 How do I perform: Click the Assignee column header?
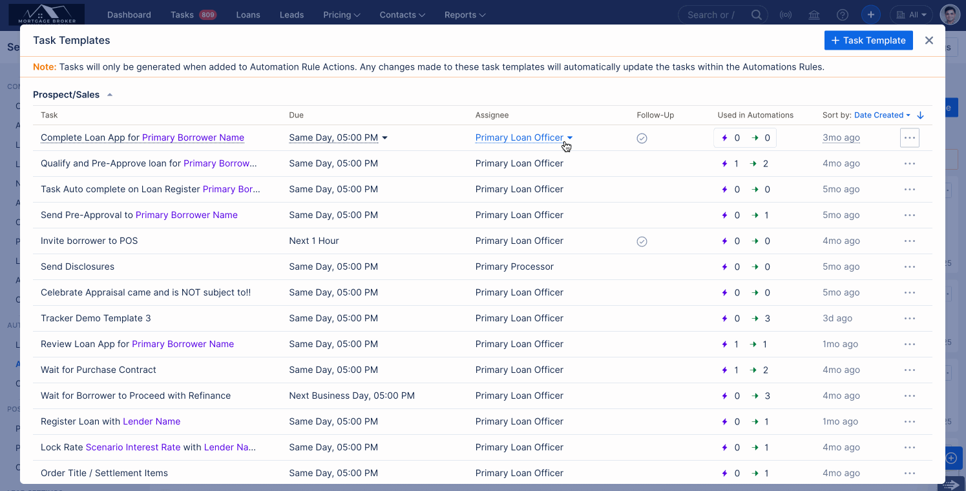point(492,115)
